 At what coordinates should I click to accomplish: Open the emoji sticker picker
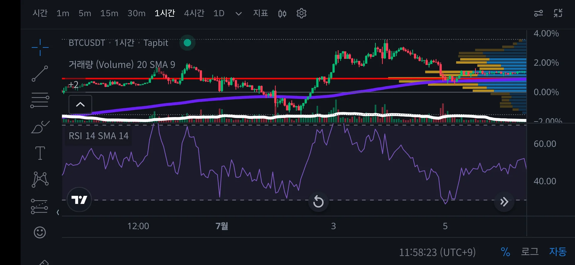point(40,232)
